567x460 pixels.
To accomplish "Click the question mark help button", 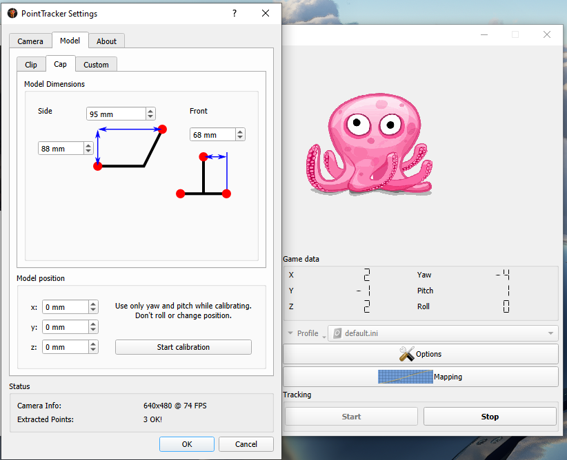I will click(x=235, y=13).
